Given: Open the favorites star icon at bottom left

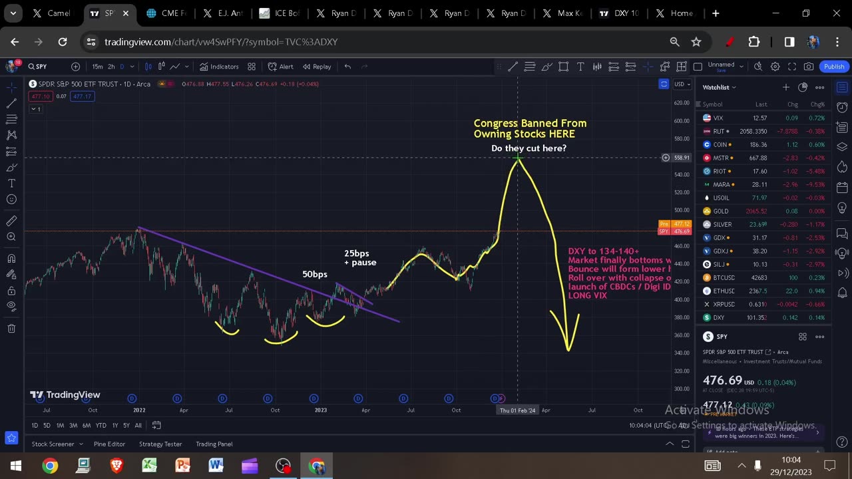Looking at the screenshot, I should pyautogui.click(x=11, y=438).
